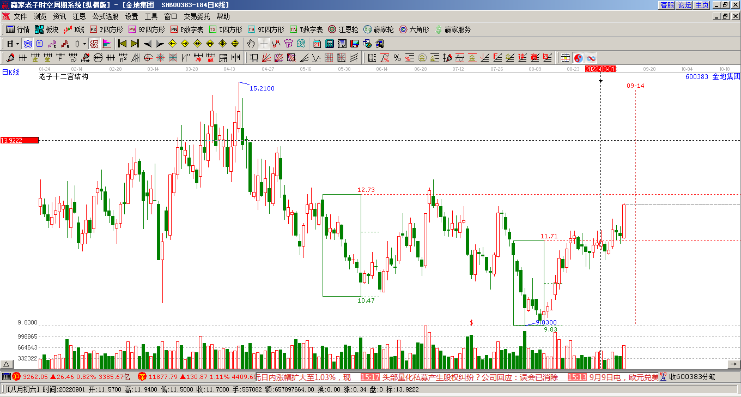741x397 pixels.
Task: Click the volume panel up-arrow button
Action: (7, 364)
